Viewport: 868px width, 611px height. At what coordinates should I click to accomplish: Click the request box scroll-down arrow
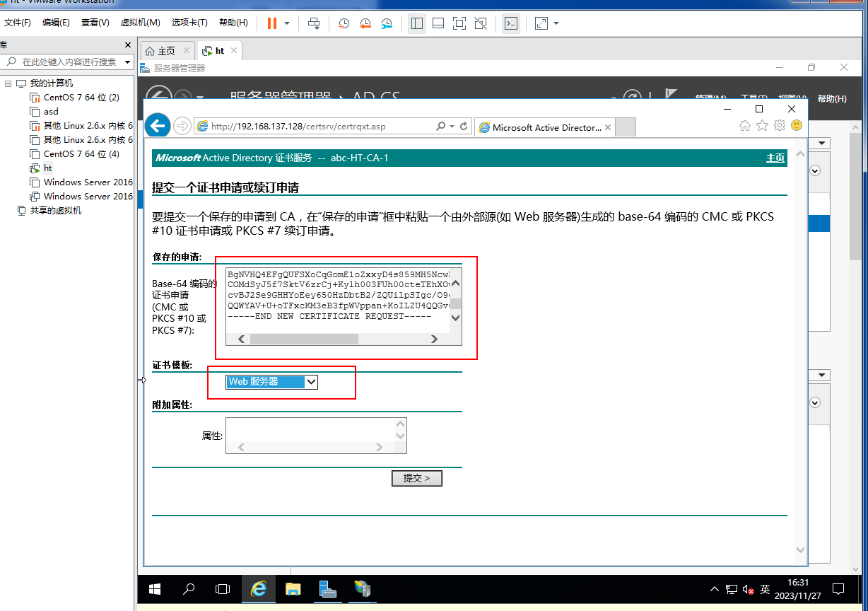[x=455, y=318]
